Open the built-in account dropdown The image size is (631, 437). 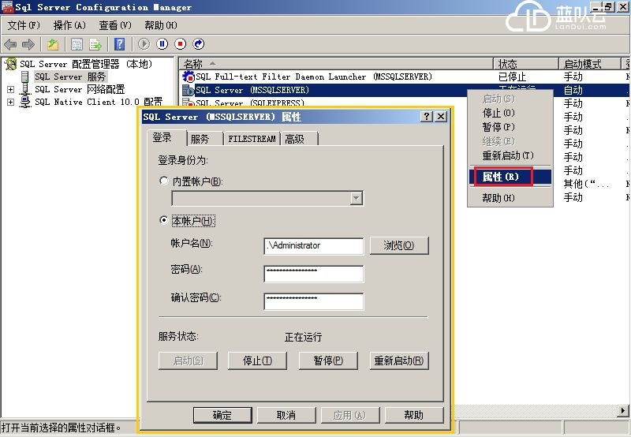(357, 198)
